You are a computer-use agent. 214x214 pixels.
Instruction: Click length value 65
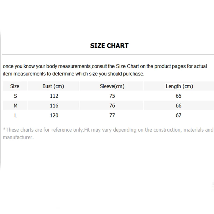point(179,96)
